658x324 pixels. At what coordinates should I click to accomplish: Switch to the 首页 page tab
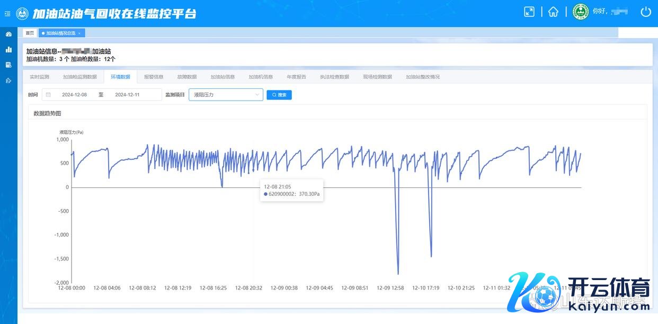coord(30,33)
